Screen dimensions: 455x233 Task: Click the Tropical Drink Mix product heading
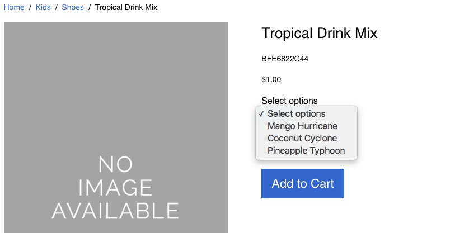click(x=319, y=33)
